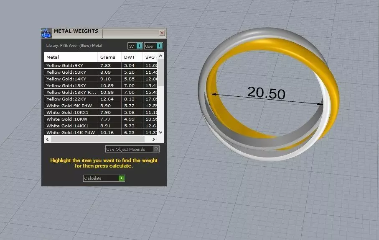Enable Use Object Materials option
Screen dimensions: 379x240
(x=156, y=149)
